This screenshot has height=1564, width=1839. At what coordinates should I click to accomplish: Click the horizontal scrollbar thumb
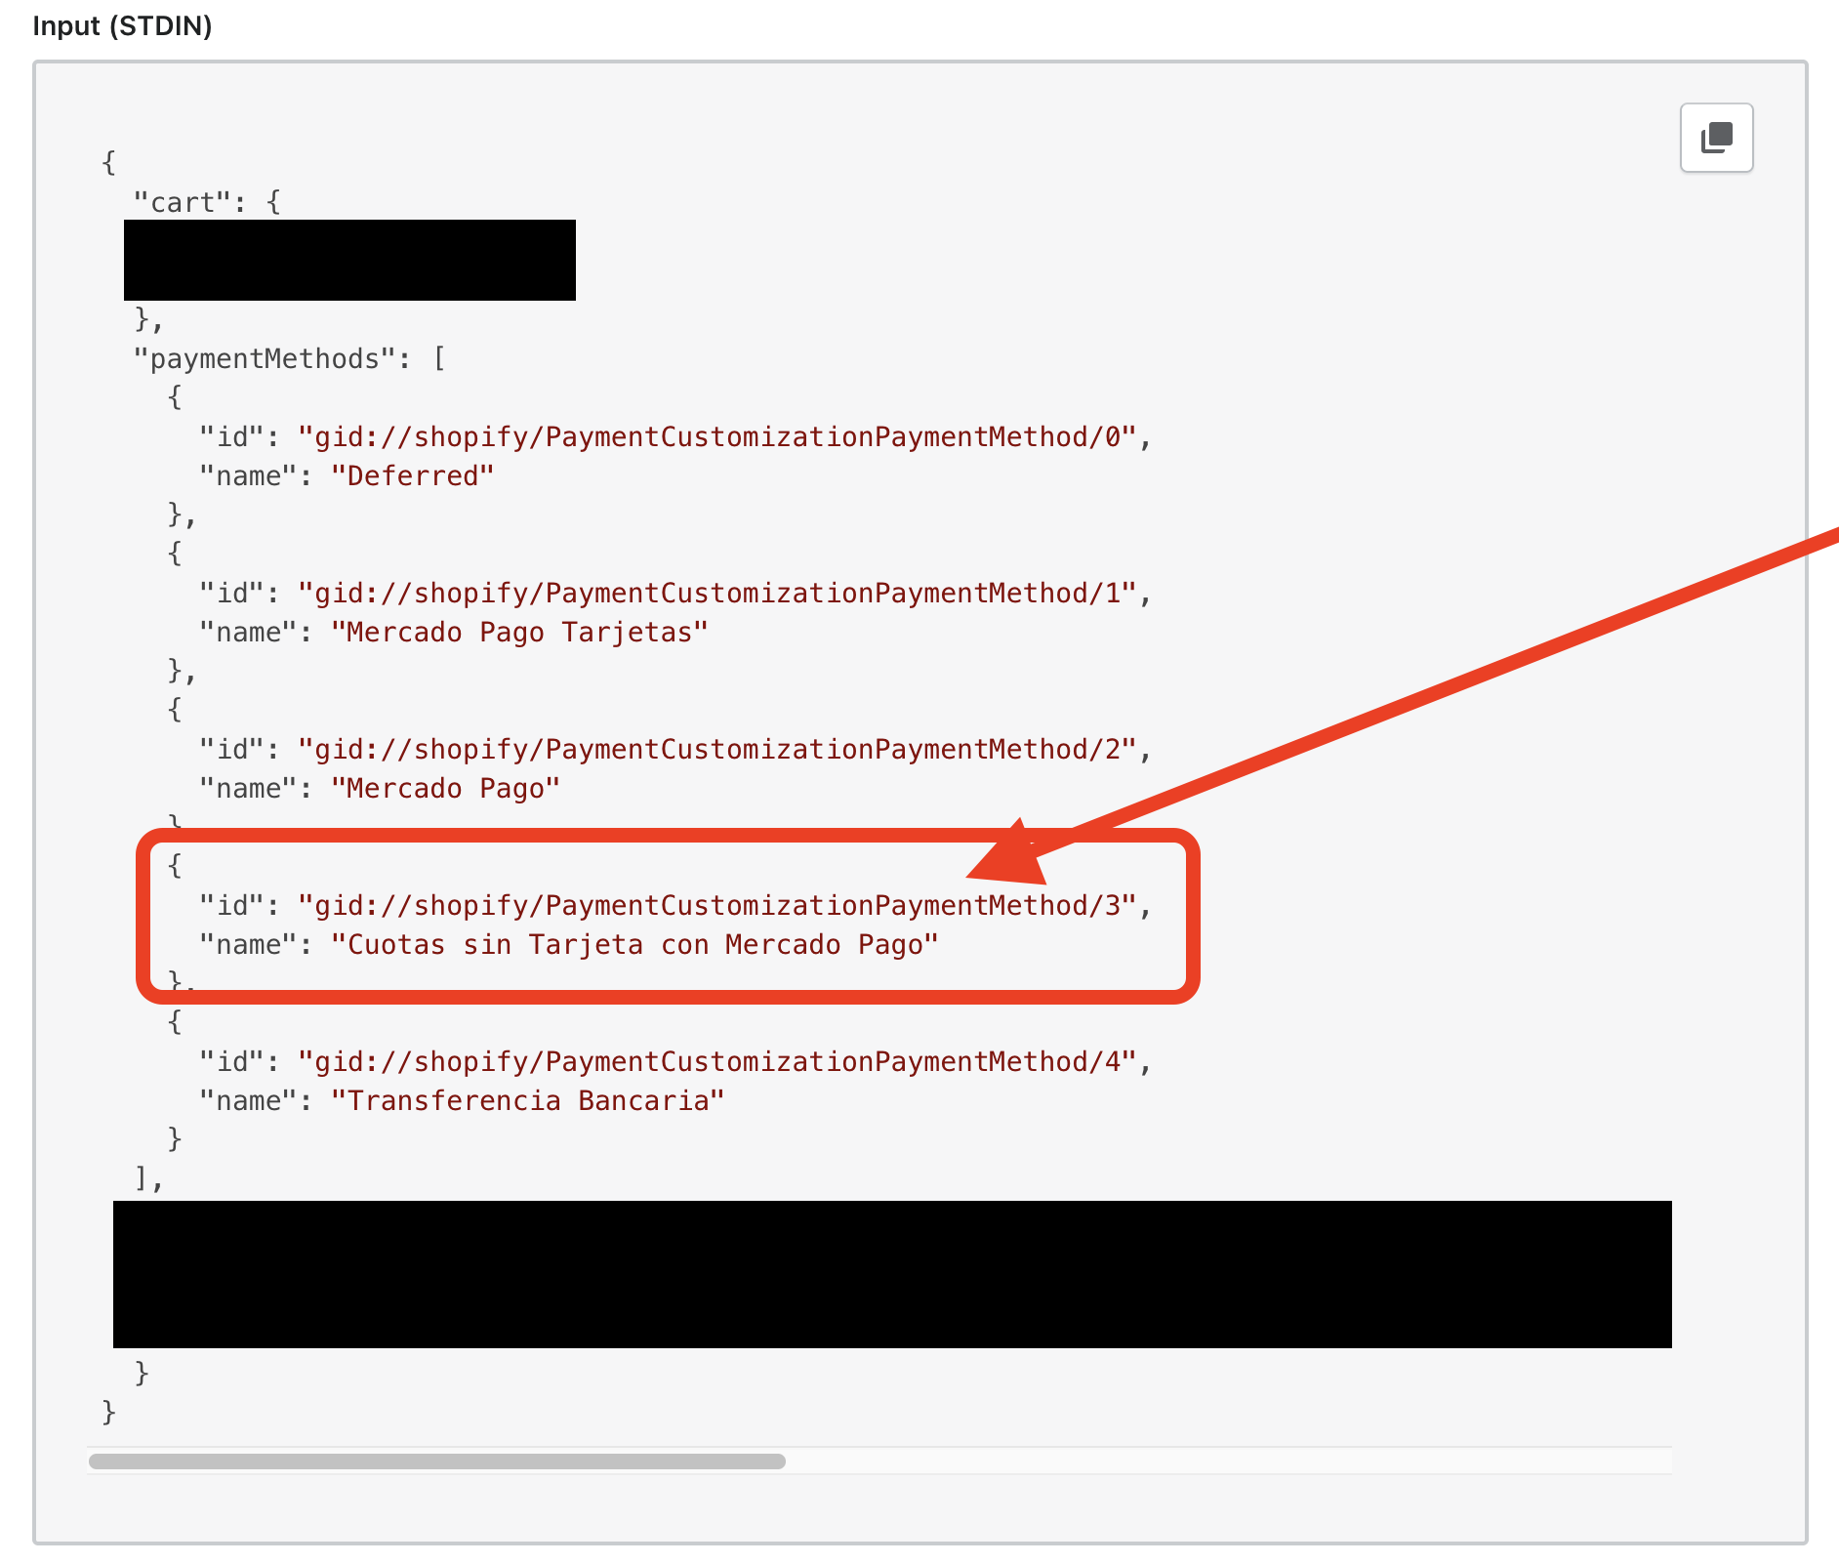(437, 1461)
